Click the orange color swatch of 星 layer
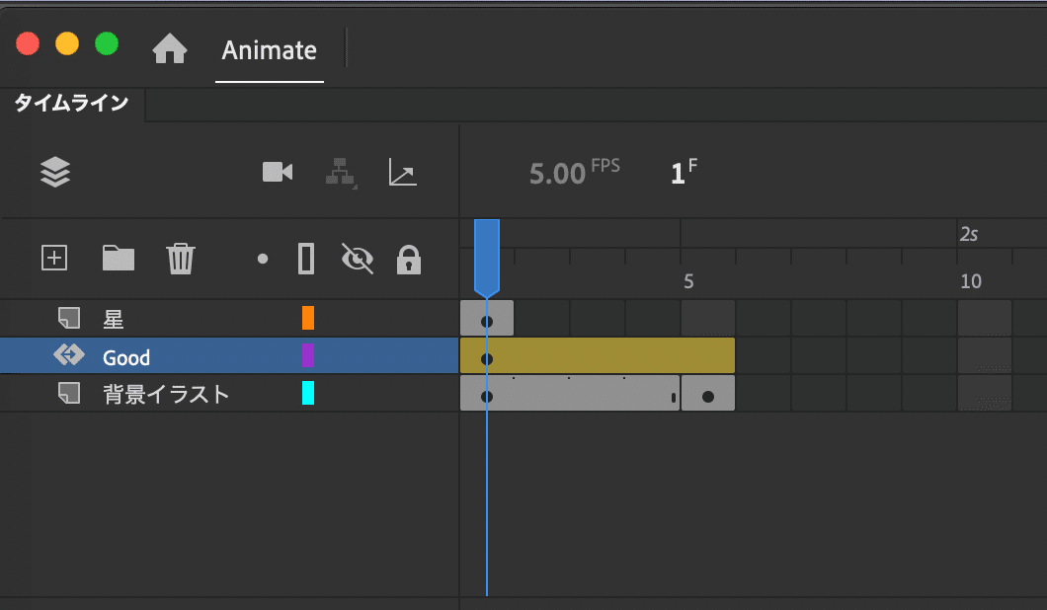1047x610 pixels. click(308, 318)
